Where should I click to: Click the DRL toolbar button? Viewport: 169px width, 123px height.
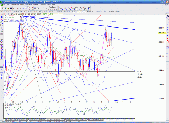[18, 8]
